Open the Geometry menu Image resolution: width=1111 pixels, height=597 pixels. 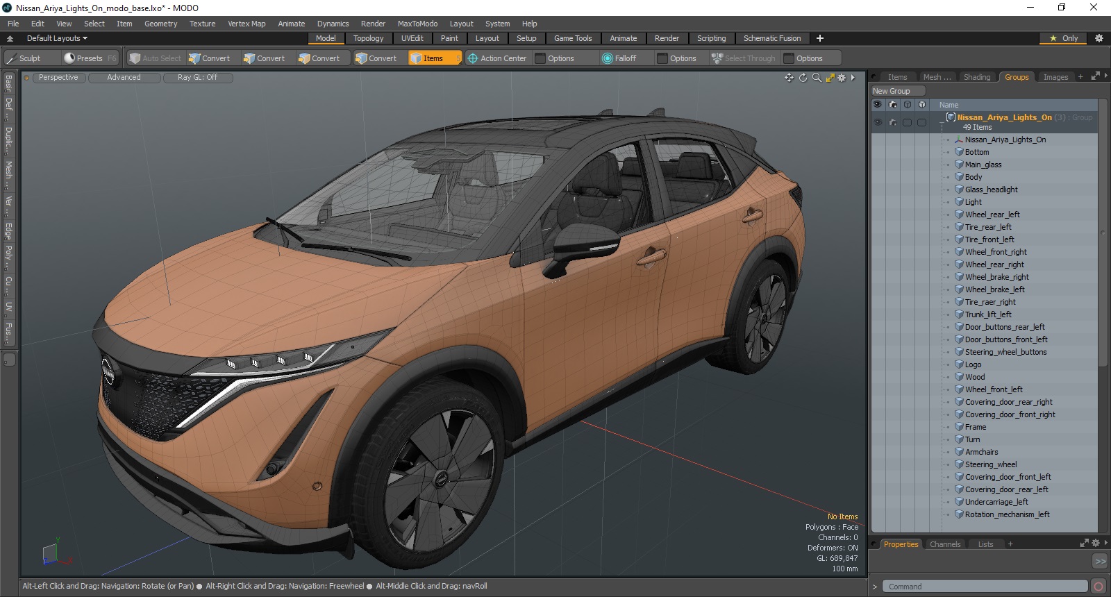click(x=160, y=24)
